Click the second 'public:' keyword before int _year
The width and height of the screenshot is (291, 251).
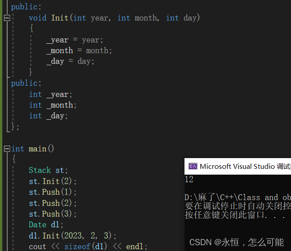[x=26, y=83]
